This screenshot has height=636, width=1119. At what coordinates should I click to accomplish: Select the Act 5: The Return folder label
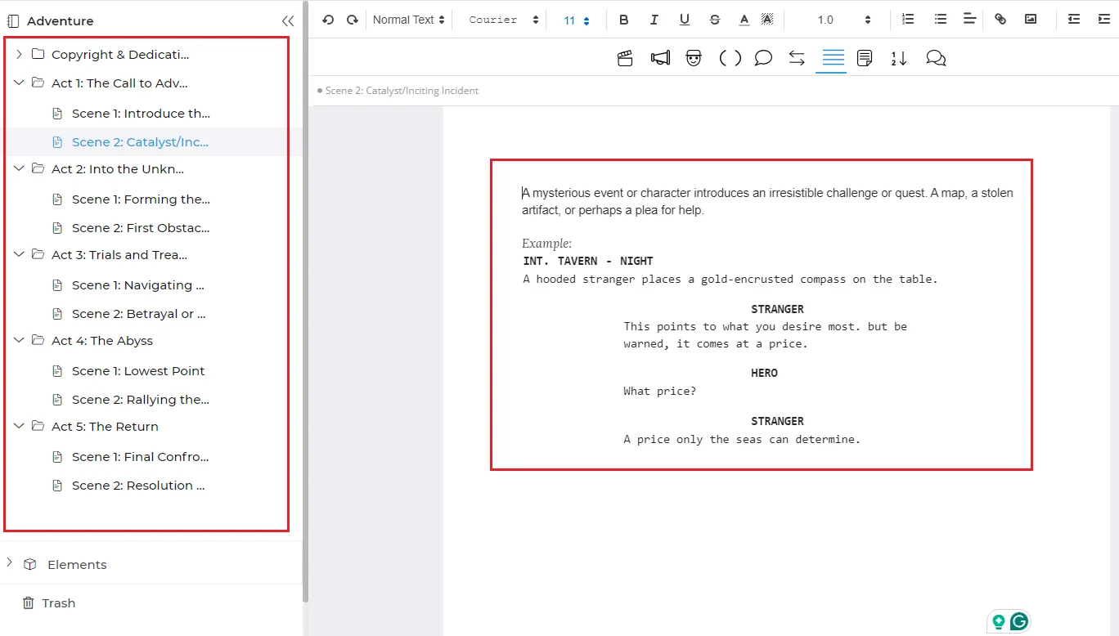point(105,427)
